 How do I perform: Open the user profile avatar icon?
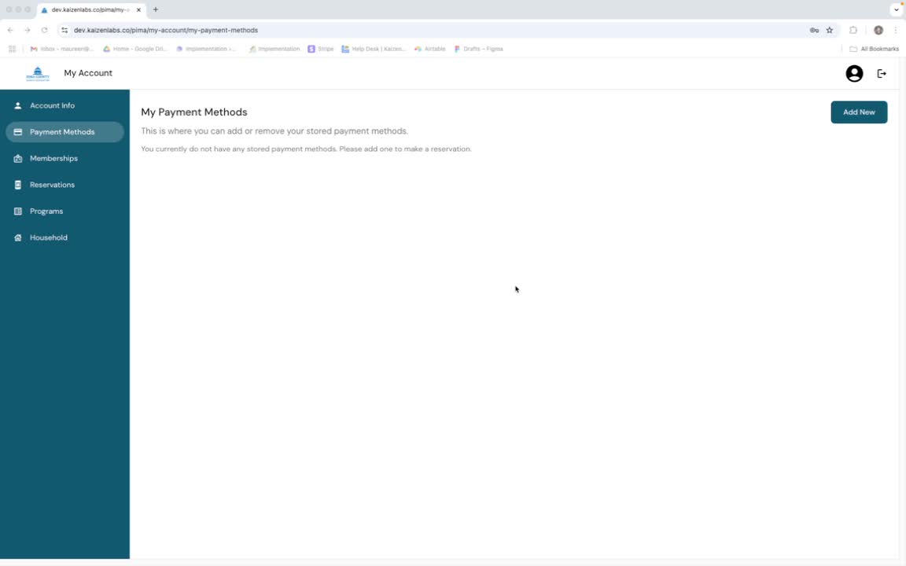pyautogui.click(x=854, y=73)
